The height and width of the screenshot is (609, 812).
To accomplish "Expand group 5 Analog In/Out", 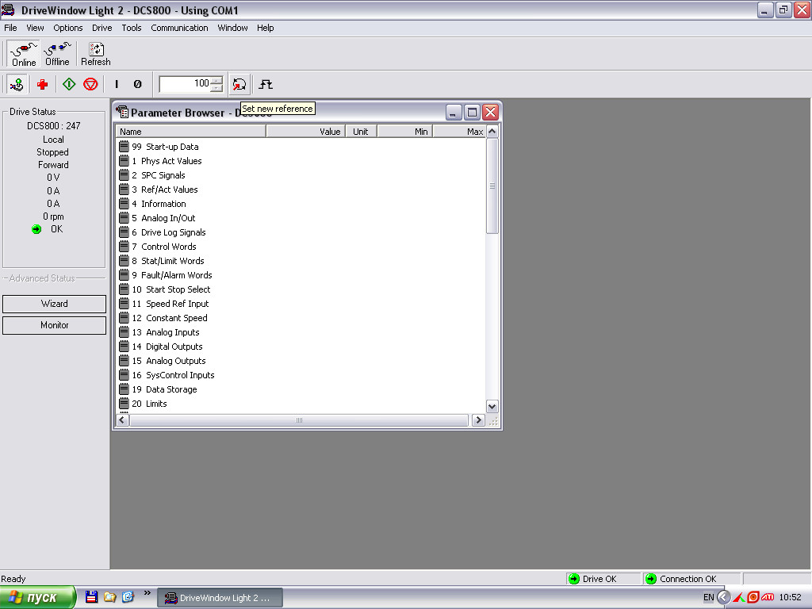I will pyautogui.click(x=158, y=218).
